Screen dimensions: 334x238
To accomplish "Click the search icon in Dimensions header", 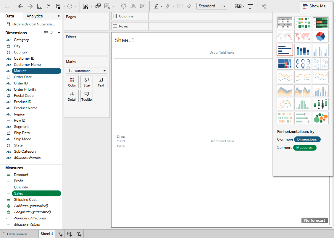I will coord(52,33).
